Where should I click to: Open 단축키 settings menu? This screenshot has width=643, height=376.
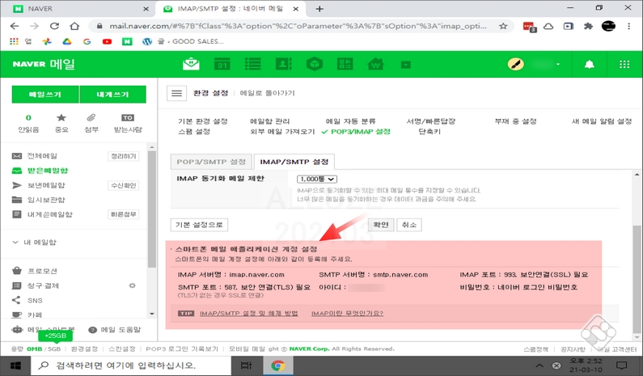pyautogui.click(x=429, y=132)
